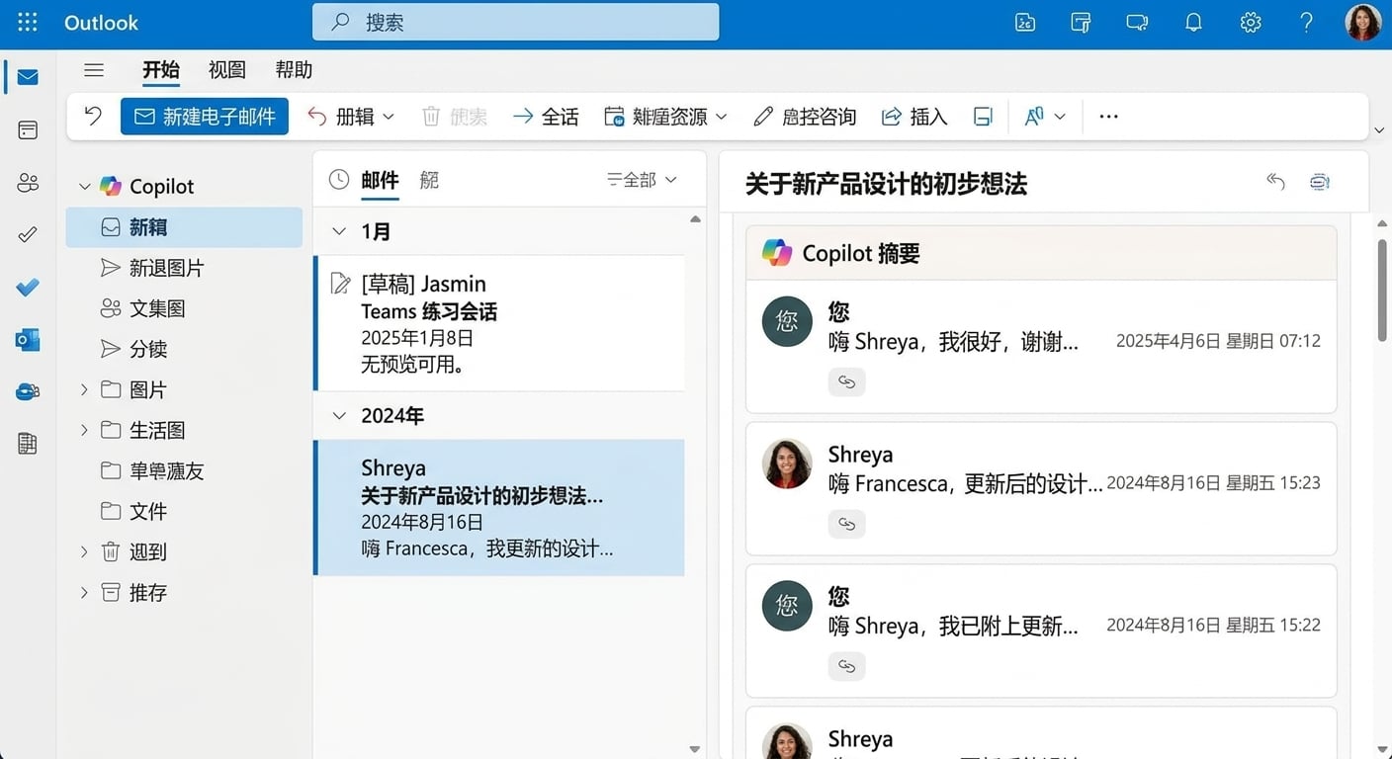Select the 新辑 inbox folder
The width and height of the screenshot is (1392, 759).
184,227
